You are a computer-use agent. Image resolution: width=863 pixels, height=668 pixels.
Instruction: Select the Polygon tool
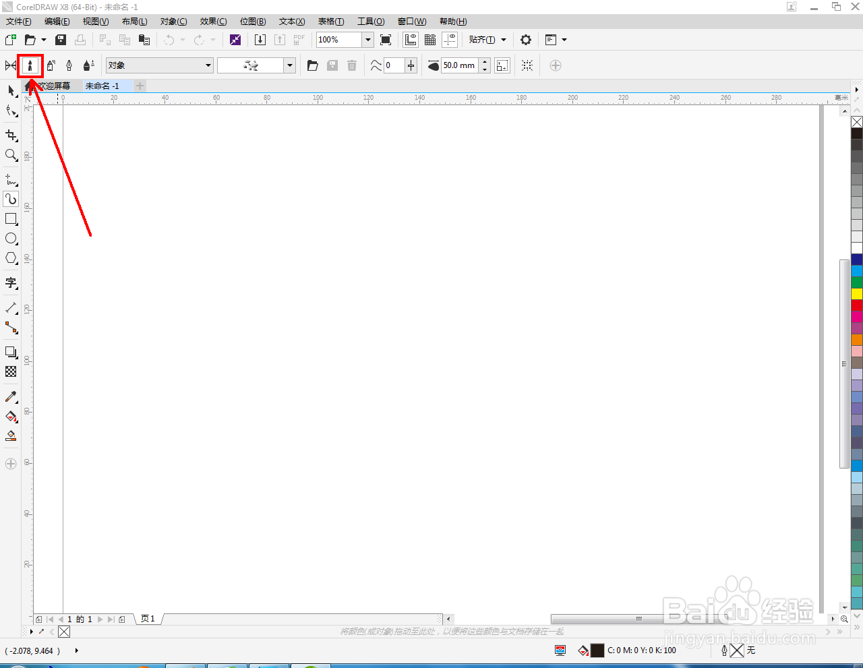[11, 258]
